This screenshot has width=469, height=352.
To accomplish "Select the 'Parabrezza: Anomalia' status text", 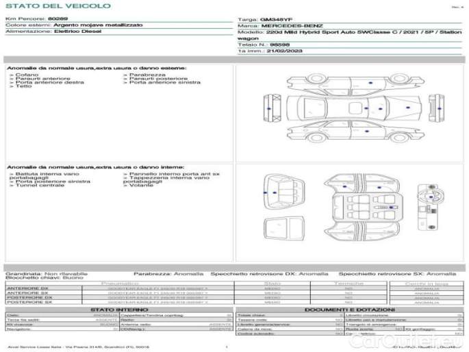I will point(168,274).
